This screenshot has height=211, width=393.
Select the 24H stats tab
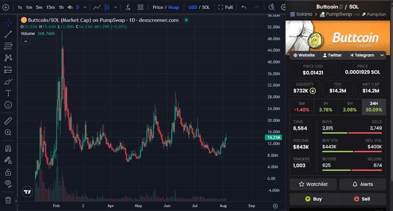click(374, 107)
